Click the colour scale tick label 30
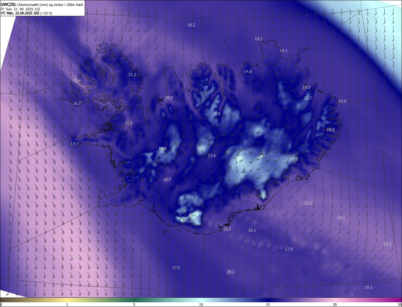The image size is (402, 307). tap(335, 305)
